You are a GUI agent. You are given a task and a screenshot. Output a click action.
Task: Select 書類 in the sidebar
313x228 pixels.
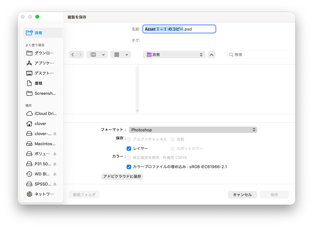coord(38,83)
